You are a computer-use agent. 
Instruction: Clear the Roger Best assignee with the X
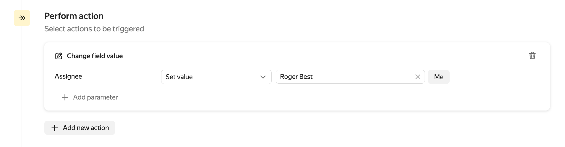pyautogui.click(x=417, y=77)
